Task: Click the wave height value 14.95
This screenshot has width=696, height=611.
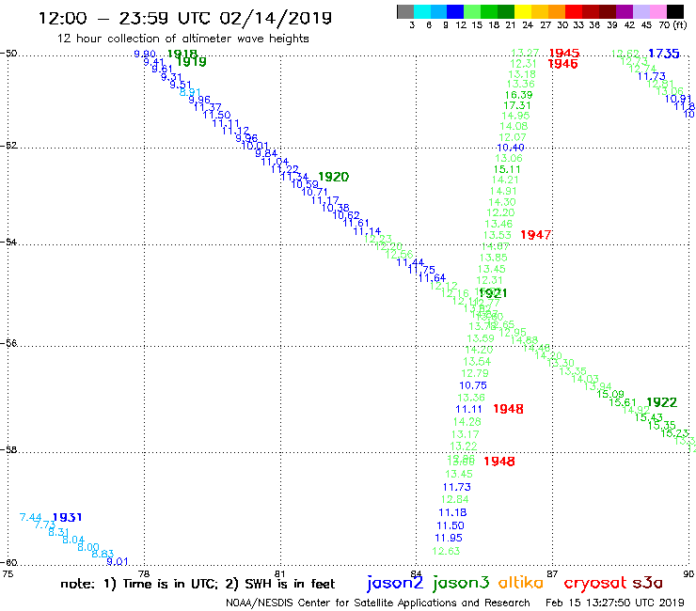Action: pos(515,116)
